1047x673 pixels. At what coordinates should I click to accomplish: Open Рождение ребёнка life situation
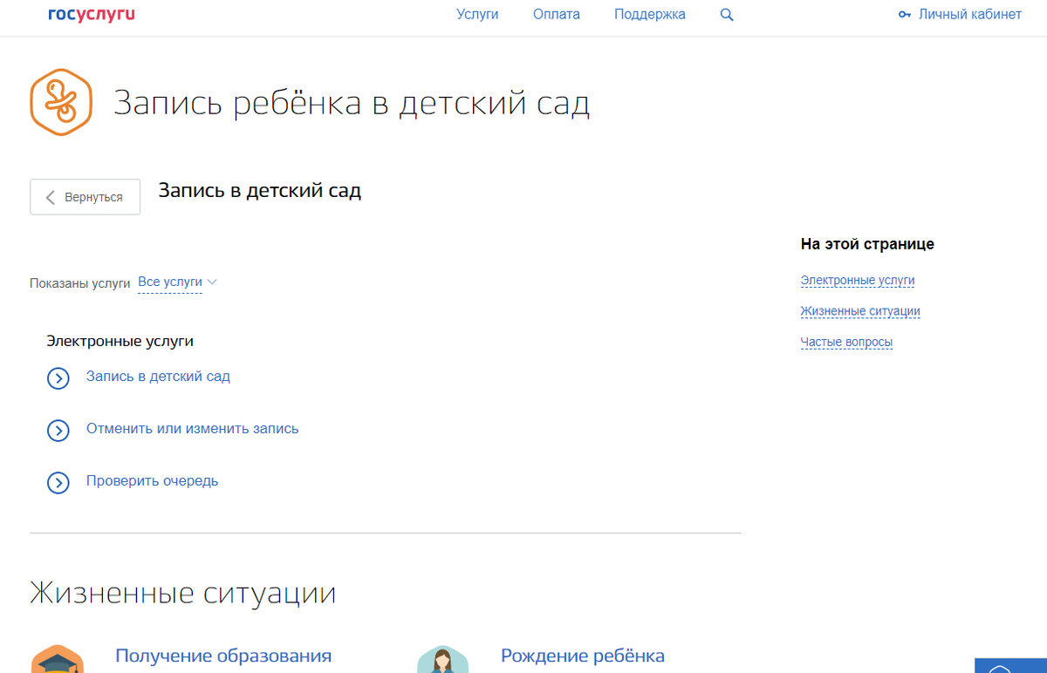tap(583, 656)
